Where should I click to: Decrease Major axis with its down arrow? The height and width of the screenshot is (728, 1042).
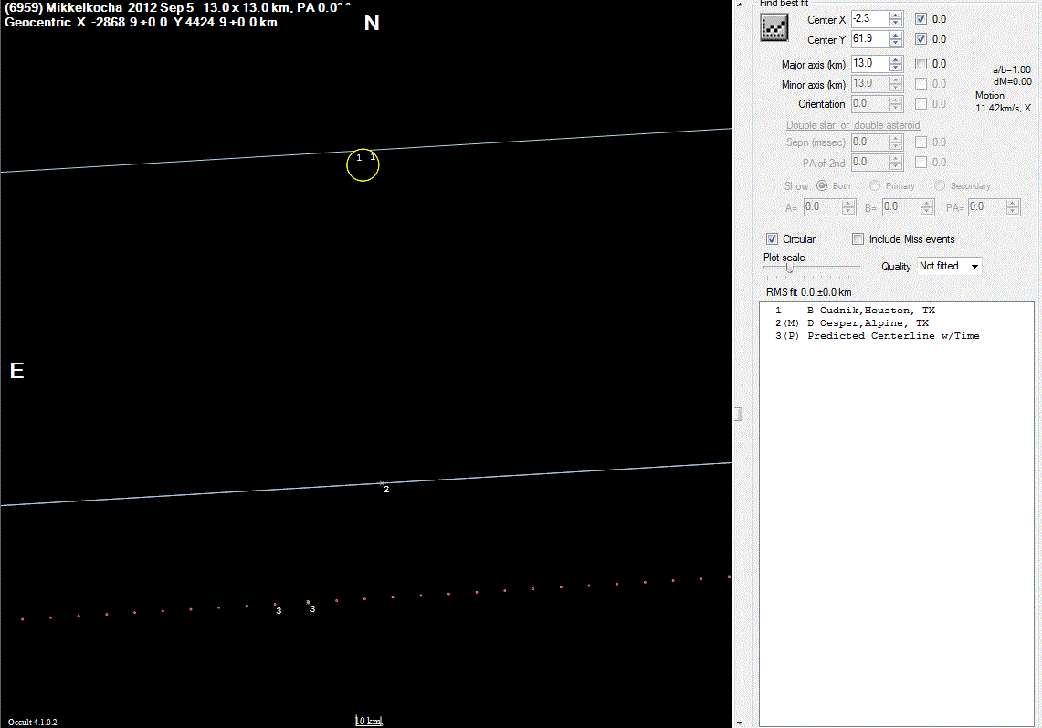click(896, 68)
